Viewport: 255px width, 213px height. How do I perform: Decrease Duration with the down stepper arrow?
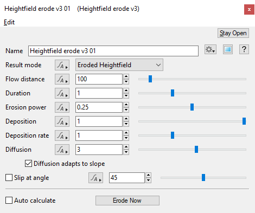coord(126,96)
